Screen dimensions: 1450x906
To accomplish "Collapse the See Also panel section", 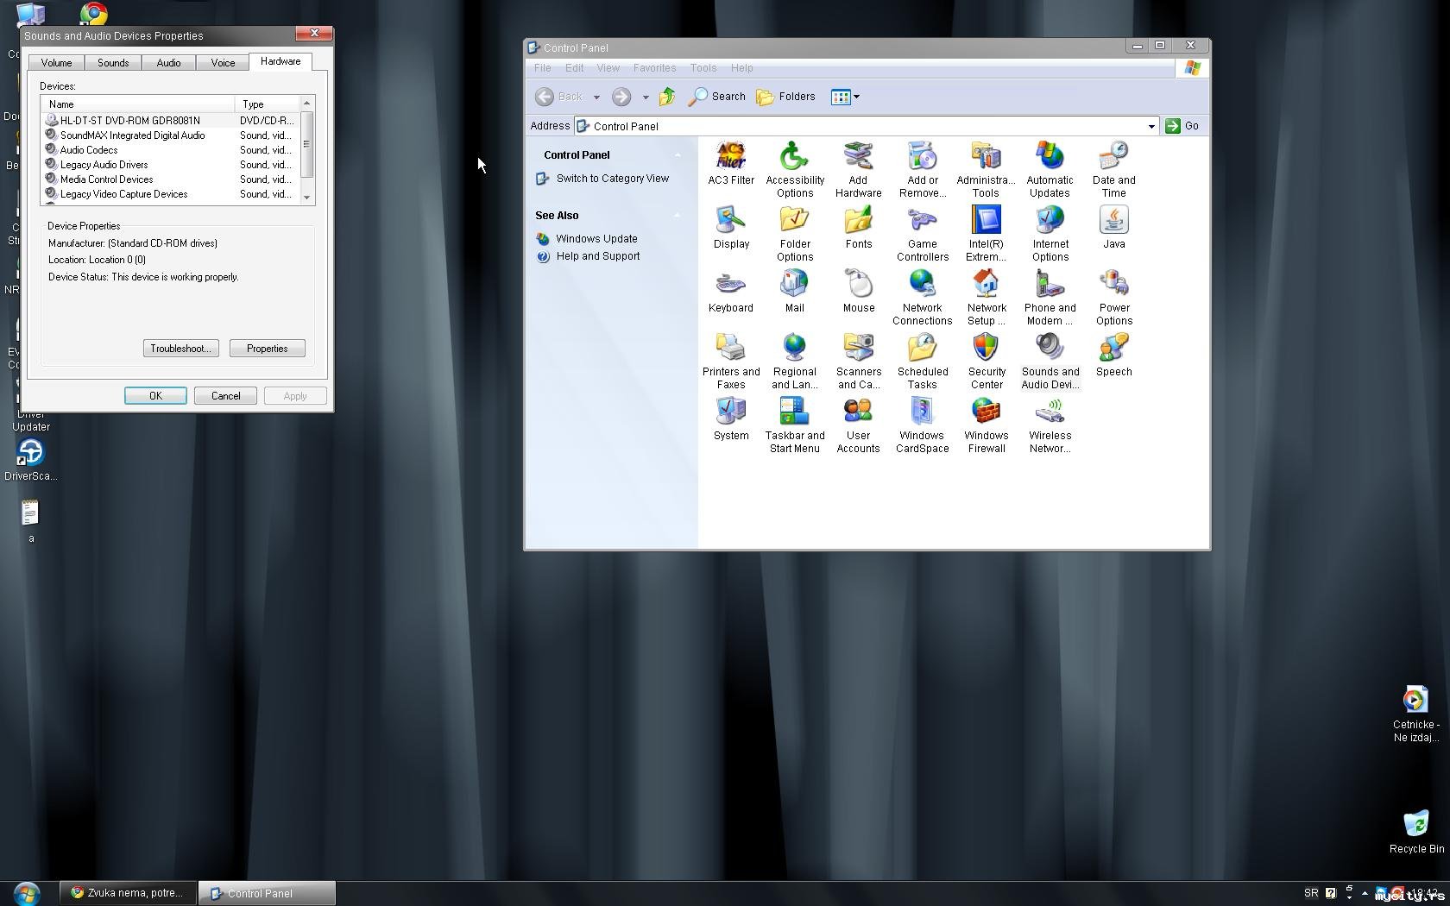I will point(678,216).
